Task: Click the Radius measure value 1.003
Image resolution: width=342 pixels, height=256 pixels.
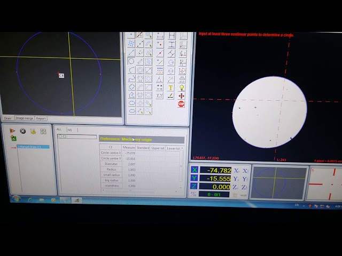Action: pyautogui.click(x=132, y=170)
